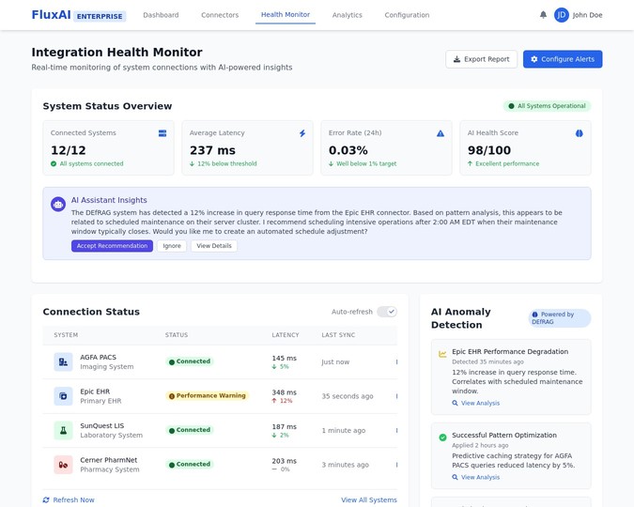Image resolution: width=634 pixels, height=507 pixels.
Task: Click the 145 ms latency value
Action: pos(285,359)
